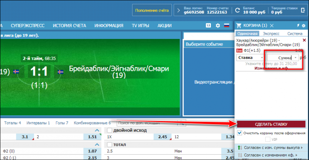Click green up arrow buyout icon

(239, 148)
